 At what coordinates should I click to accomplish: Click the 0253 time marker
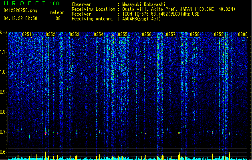pos(75,34)
